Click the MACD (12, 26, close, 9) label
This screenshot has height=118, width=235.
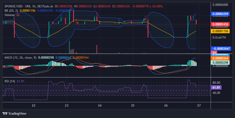click(x=20, y=58)
